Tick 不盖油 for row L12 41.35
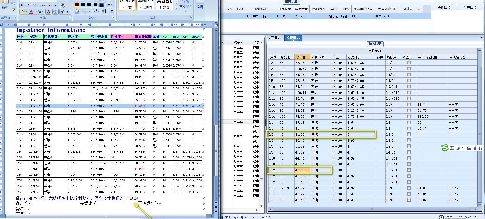 point(409,170)
